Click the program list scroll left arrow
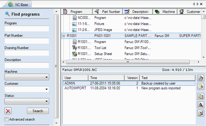Image resolution: width=206 pixels, height=126 pixels. point(63,62)
